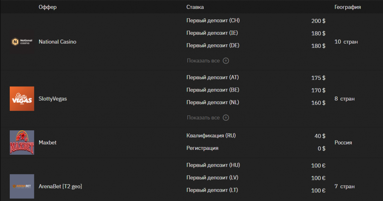
Task: Click the Maxbet logo image
Action: [22, 142]
